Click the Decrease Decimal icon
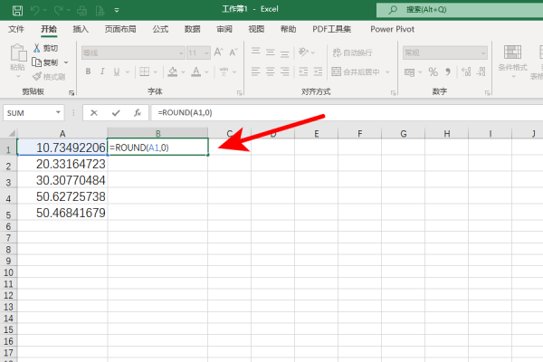Image resolution: width=543 pixels, height=362 pixels. (481, 71)
